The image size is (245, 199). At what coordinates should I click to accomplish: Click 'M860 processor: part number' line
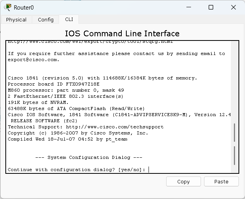66,90
